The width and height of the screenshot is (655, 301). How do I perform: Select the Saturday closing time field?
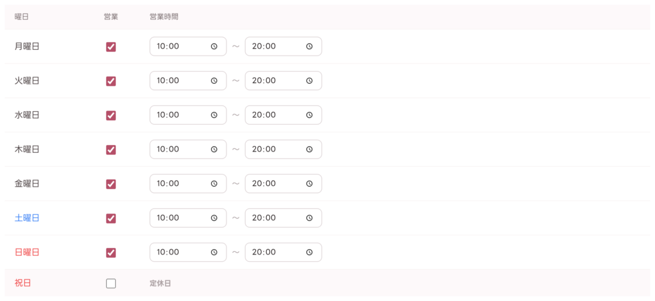click(283, 217)
